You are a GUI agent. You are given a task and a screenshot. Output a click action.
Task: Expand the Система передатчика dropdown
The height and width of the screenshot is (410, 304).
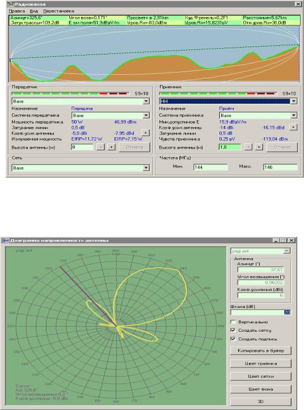pyautogui.click(x=146, y=115)
